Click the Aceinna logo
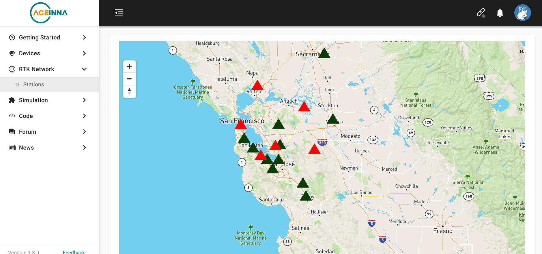The height and width of the screenshot is (254, 542). [x=49, y=13]
